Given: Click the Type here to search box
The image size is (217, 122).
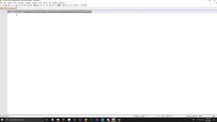Looking at the screenshot, I should tap(24, 120).
